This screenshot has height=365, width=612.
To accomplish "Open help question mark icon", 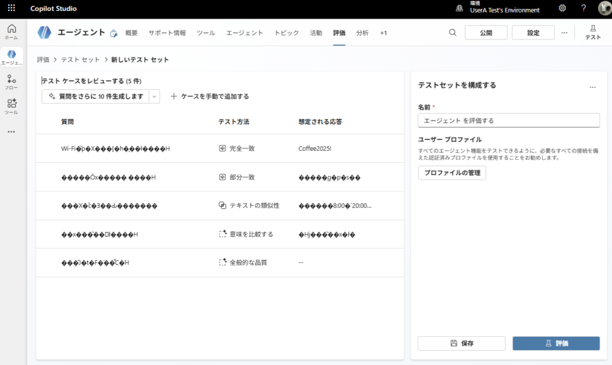I will pyautogui.click(x=583, y=8).
